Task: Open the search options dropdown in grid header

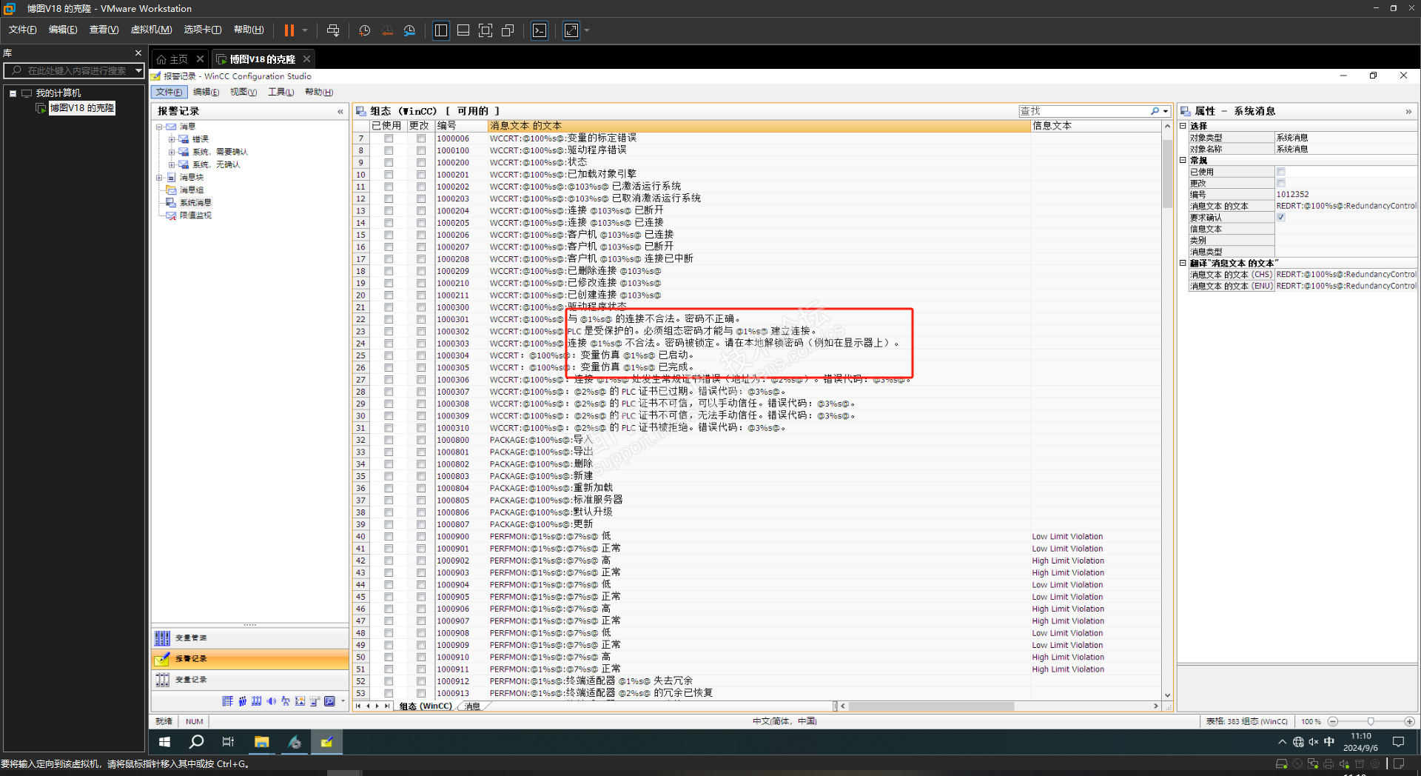Action: tap(1166, 111)
